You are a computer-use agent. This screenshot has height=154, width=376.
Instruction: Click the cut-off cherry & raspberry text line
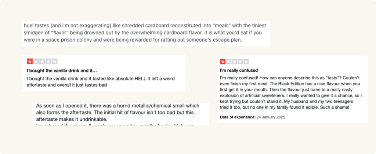(x=115, y=125)
